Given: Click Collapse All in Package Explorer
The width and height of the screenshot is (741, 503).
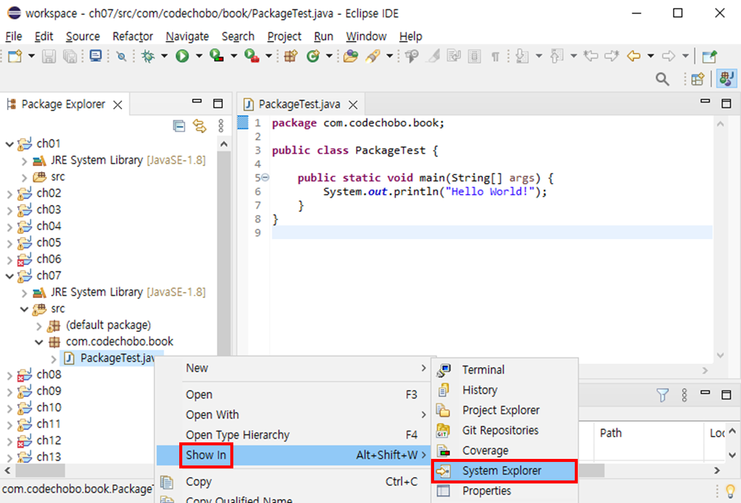Looking at the screenshot, I should [179, 126].
